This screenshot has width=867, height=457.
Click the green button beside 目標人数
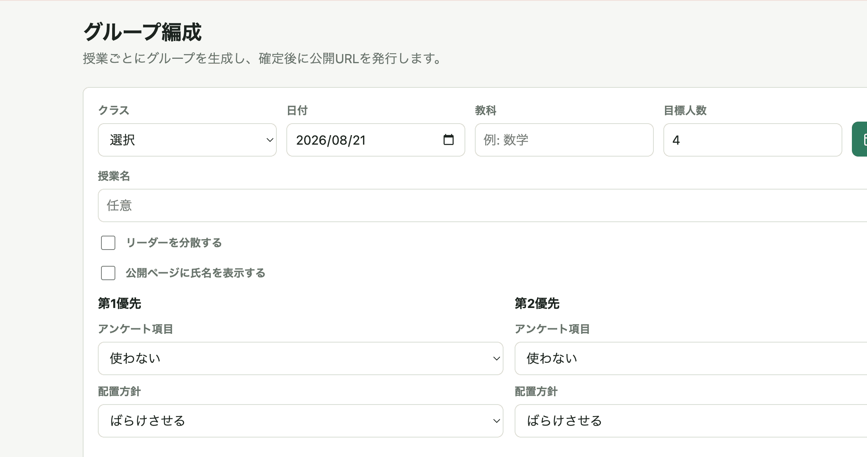(x=859, y=139)
